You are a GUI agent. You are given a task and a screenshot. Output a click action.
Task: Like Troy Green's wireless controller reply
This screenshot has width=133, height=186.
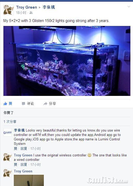pos(15,165)
